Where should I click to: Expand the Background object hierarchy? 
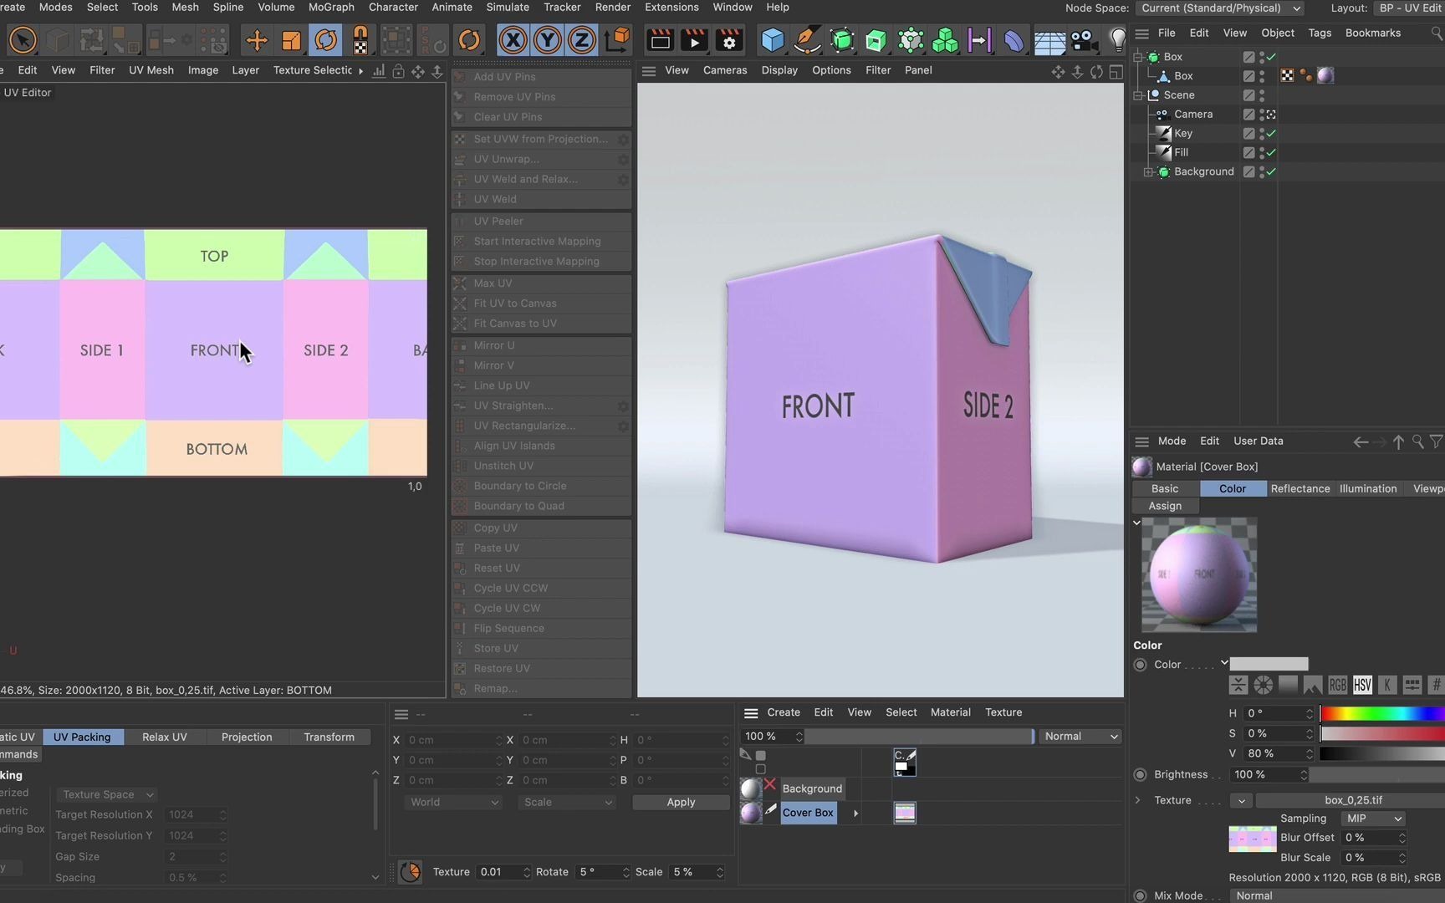pos(1149,172)
